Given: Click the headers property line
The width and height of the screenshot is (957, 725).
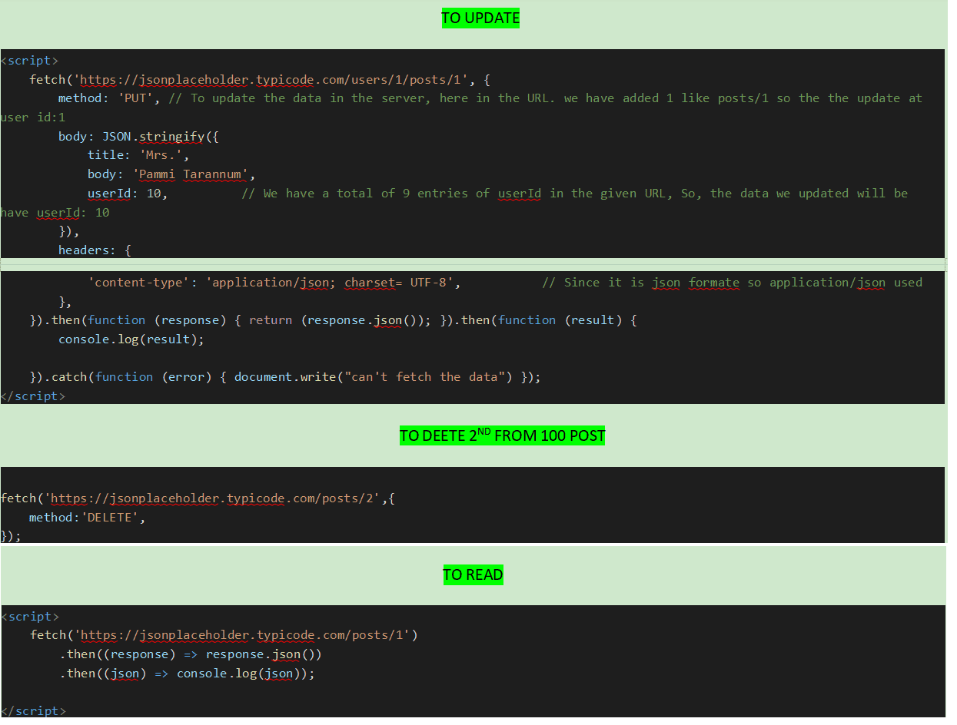Looking at the screenshot, I should (x=95, y=250).
